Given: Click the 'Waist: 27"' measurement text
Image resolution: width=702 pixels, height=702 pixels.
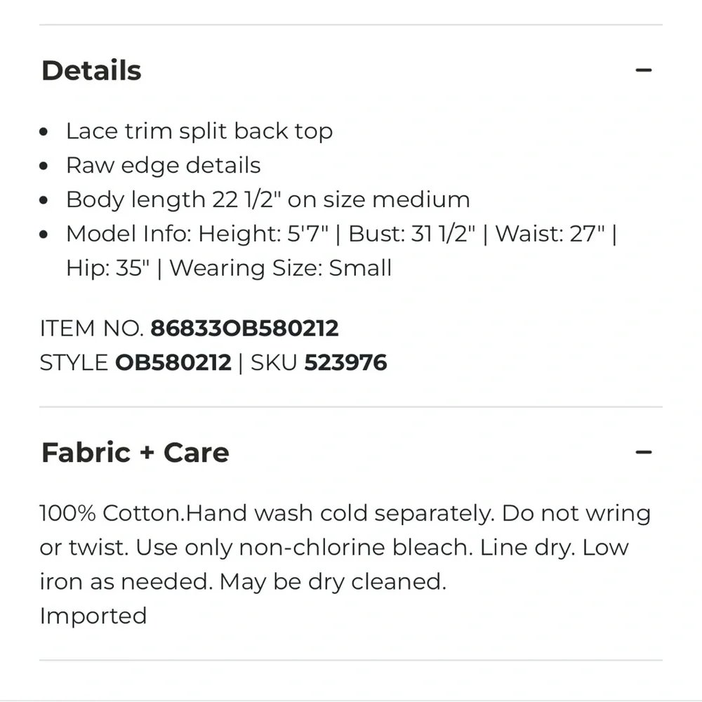Looking at the screenshot, I should (550, 234).
